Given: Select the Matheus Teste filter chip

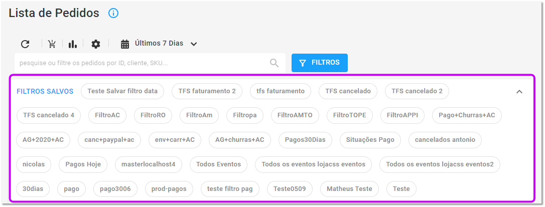Looking at the screenshot, I should pyautogui.click(x=349, y=189).
